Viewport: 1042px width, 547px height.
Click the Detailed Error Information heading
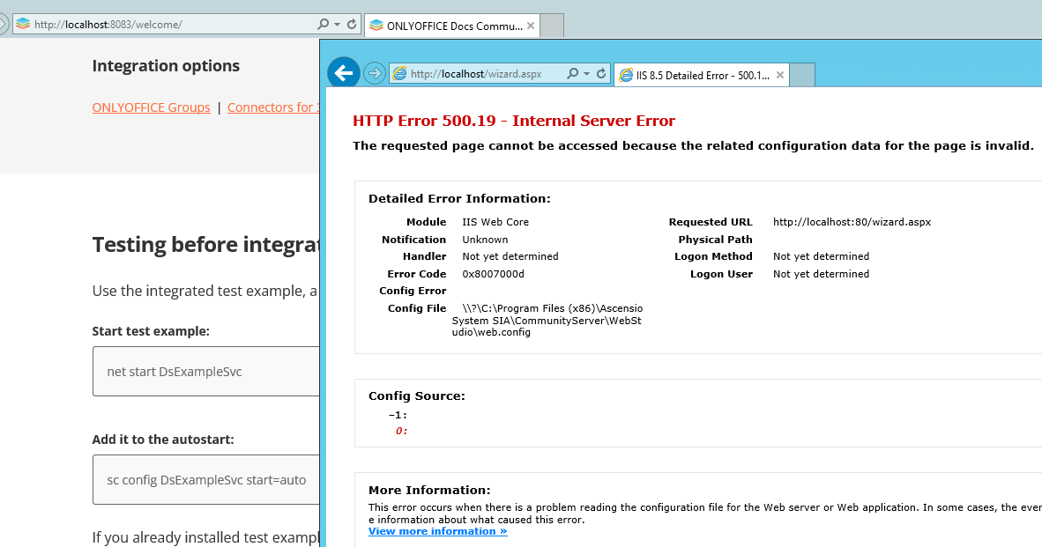(x=460, y=198)
